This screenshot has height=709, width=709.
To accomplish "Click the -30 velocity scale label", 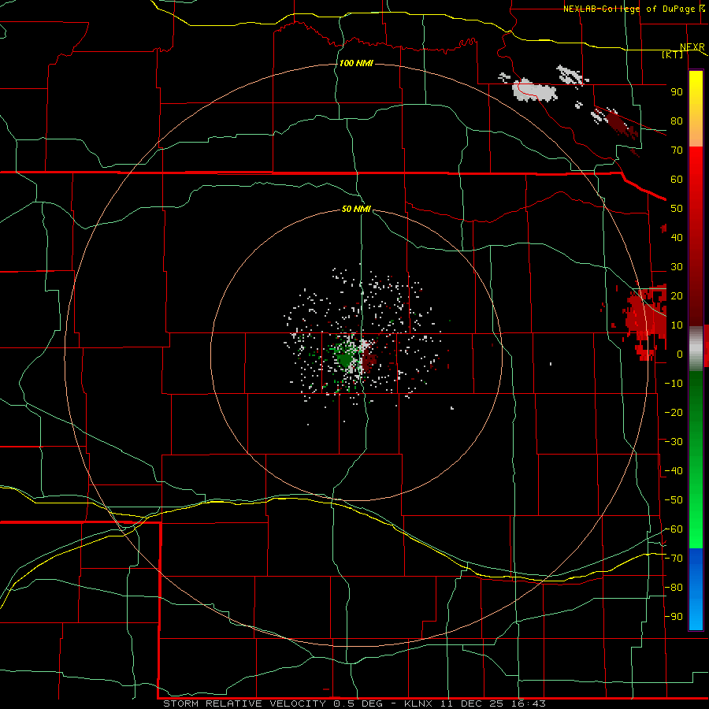I will (674, 442).
